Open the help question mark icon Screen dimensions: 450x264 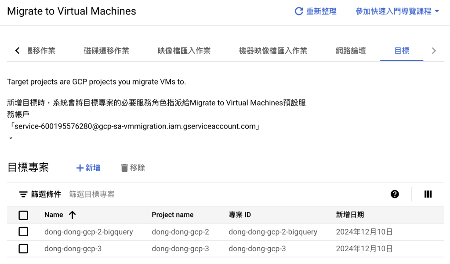coord(395,194)
